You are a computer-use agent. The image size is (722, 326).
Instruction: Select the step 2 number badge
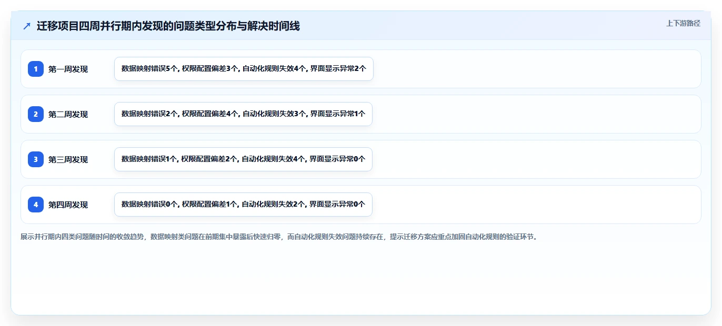pyautogui.click(x=36, y=114)
